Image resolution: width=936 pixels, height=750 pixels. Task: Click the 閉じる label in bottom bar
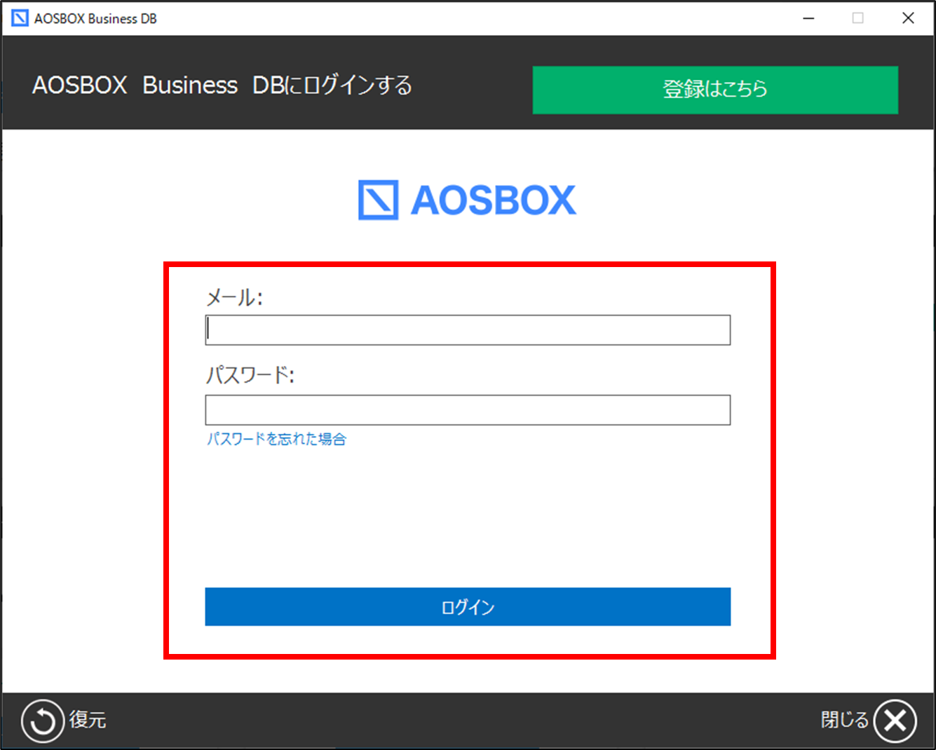coord(844,720)
